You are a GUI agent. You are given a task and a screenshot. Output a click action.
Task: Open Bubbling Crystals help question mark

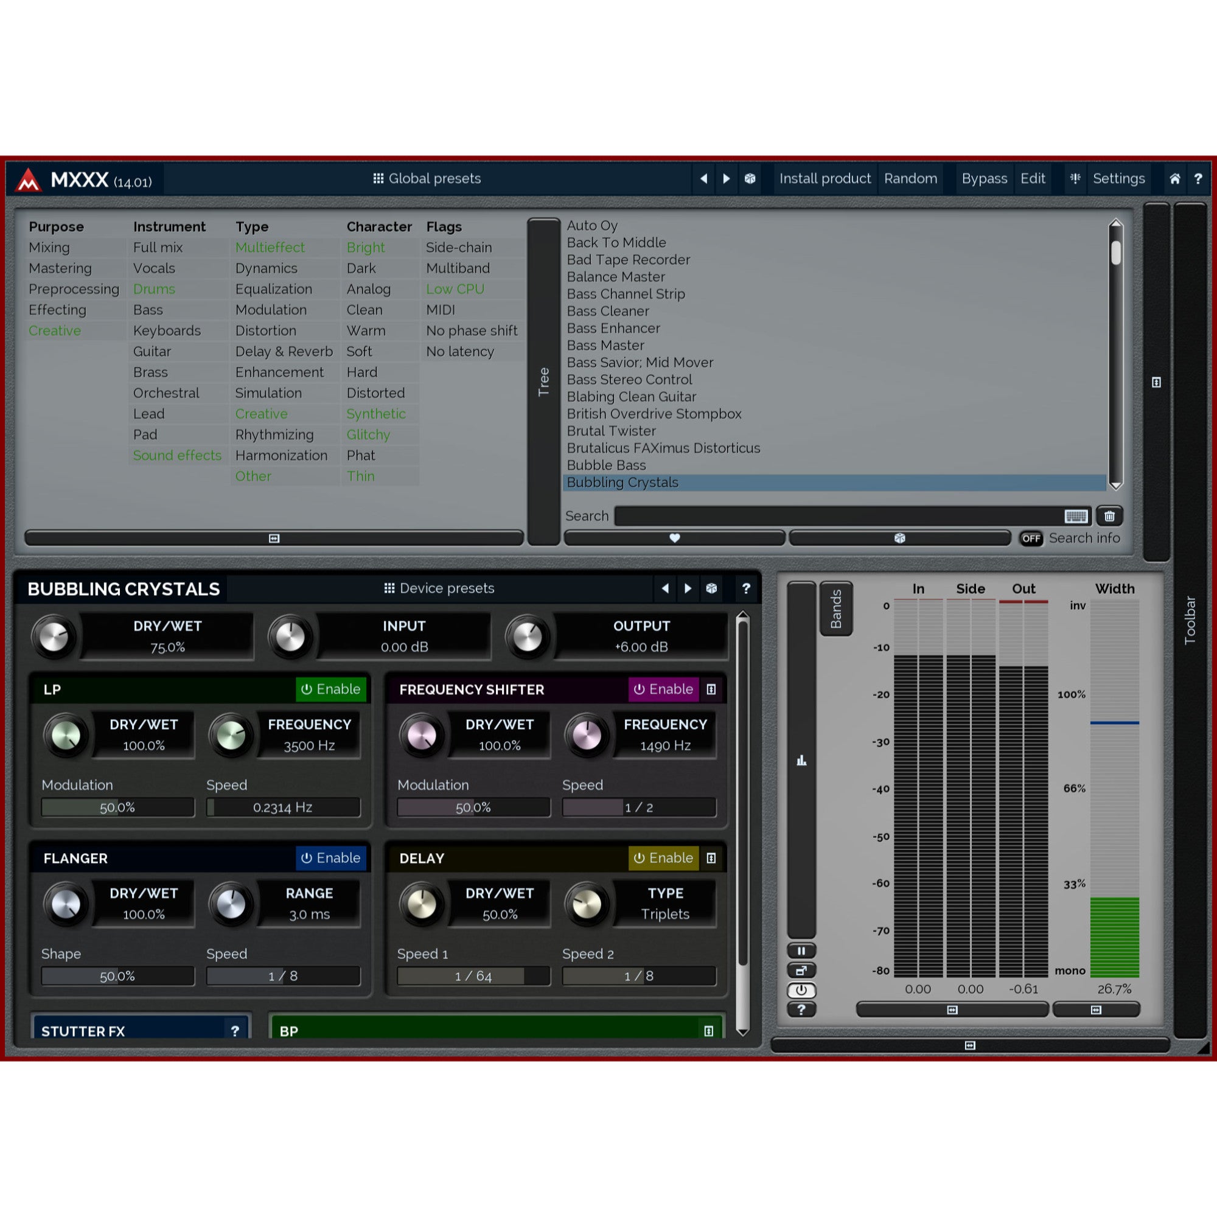point(746,588)
